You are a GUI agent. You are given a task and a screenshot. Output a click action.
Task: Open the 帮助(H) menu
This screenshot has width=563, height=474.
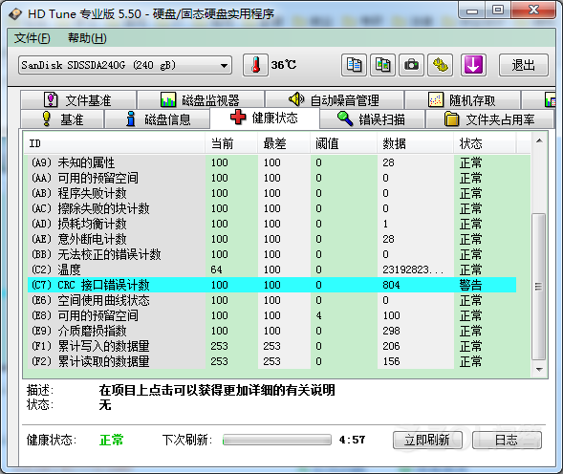click(x=87, y=38)
